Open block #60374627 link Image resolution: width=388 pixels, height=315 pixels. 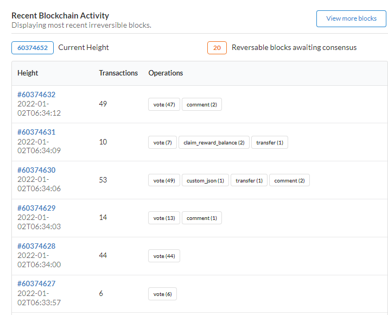(36, 283)
